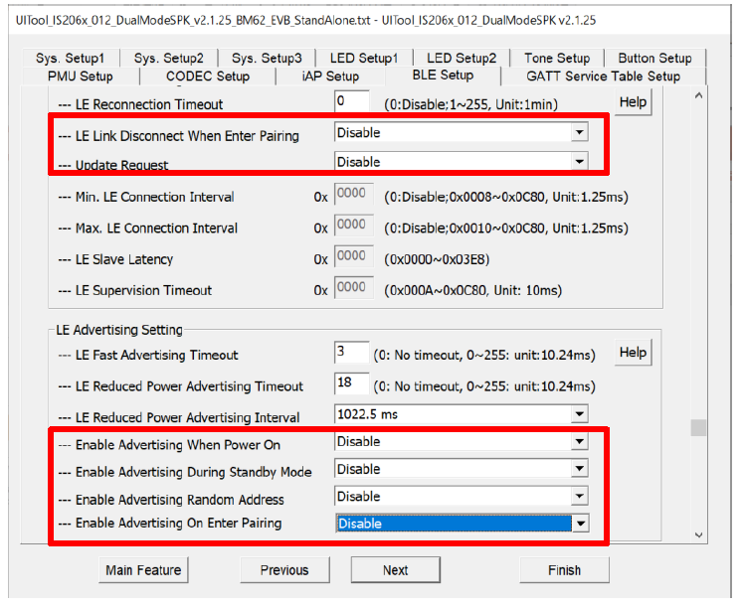Open the CODEC Setup tab

[207, 76]
